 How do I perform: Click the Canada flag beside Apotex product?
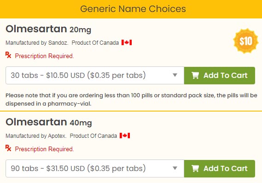pyautogui.click(x=125, y=136)
